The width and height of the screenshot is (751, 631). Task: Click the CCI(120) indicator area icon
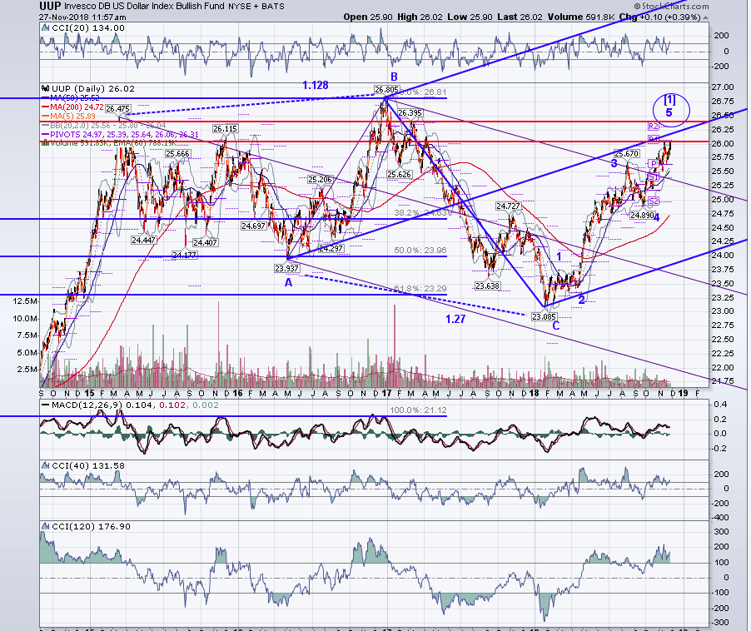46,526
